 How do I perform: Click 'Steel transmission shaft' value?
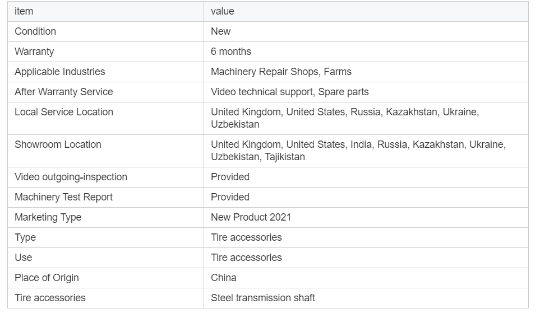point(263,298)
